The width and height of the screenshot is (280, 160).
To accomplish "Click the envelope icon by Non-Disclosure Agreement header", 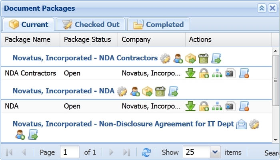I will tap(241, 124).
